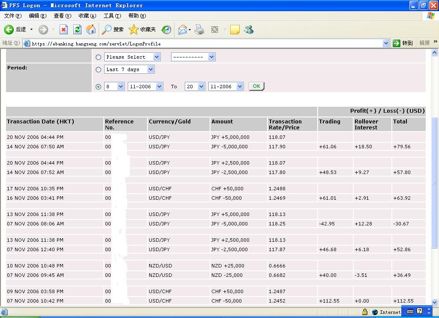Select the 'Please Select' radio button
The width and height of the screenshot is (439, 318).
(x=99, y=57)
